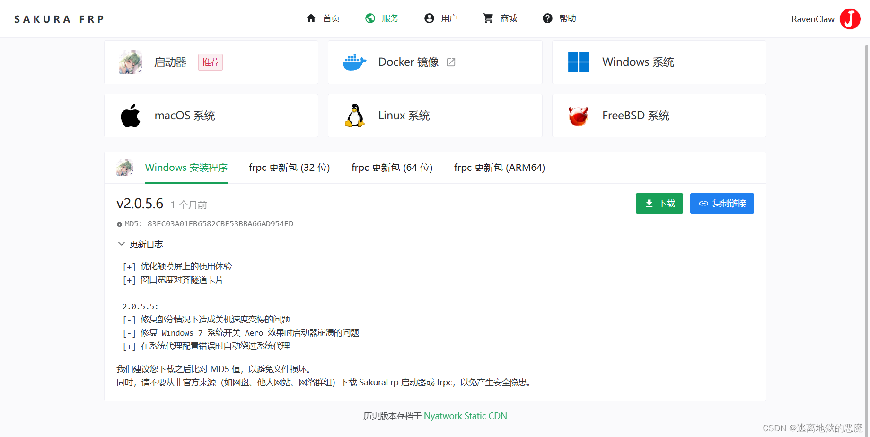Image resolution: width=870 pixels, height=437 pixels.
Task: Click the globe icon beside 服务
Action: point(370,18)
